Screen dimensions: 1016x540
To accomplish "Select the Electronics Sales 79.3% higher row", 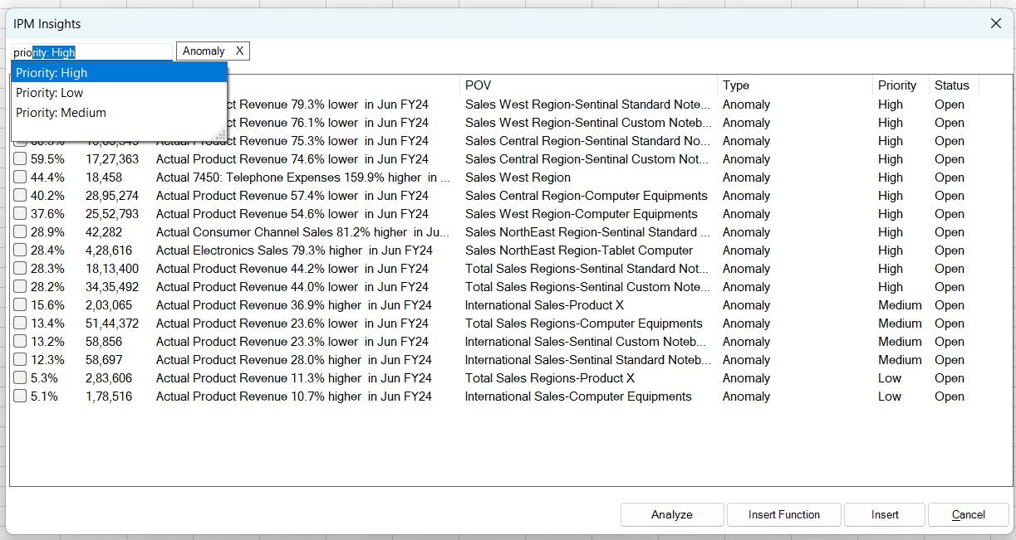I will pyautogui.click(x=294, y=251).
